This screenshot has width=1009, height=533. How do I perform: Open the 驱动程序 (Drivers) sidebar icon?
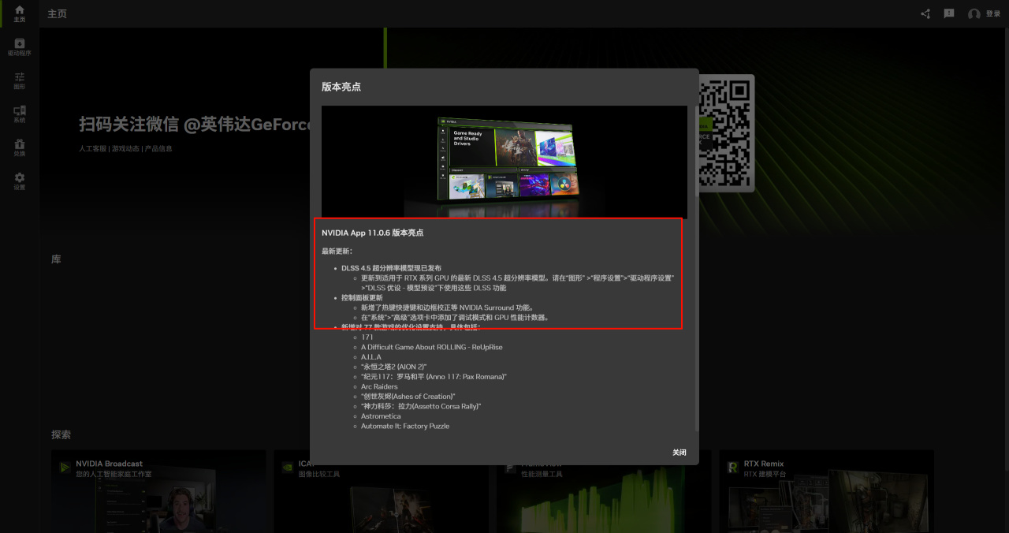20,47
